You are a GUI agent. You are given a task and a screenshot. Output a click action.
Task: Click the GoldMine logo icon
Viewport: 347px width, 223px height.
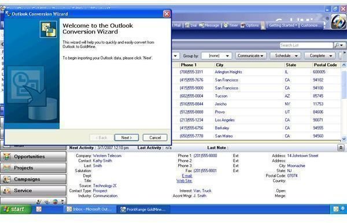pyautogui.click(x=338, y=21)
